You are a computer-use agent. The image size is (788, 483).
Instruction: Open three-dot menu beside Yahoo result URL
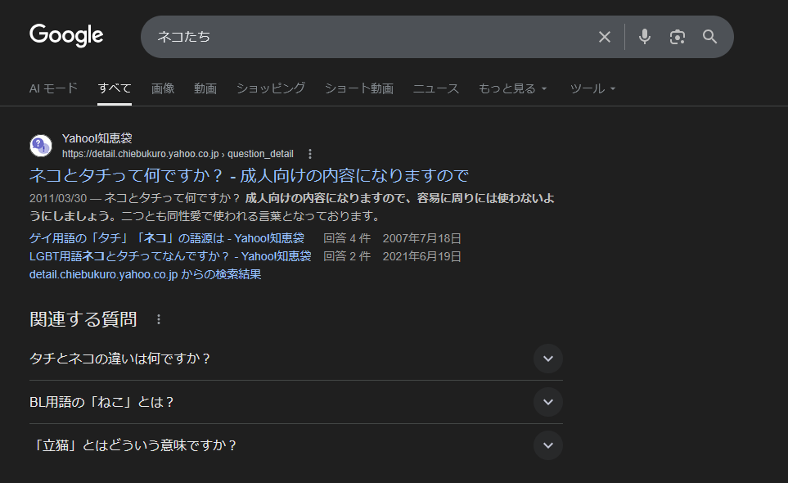click(310, 154)
